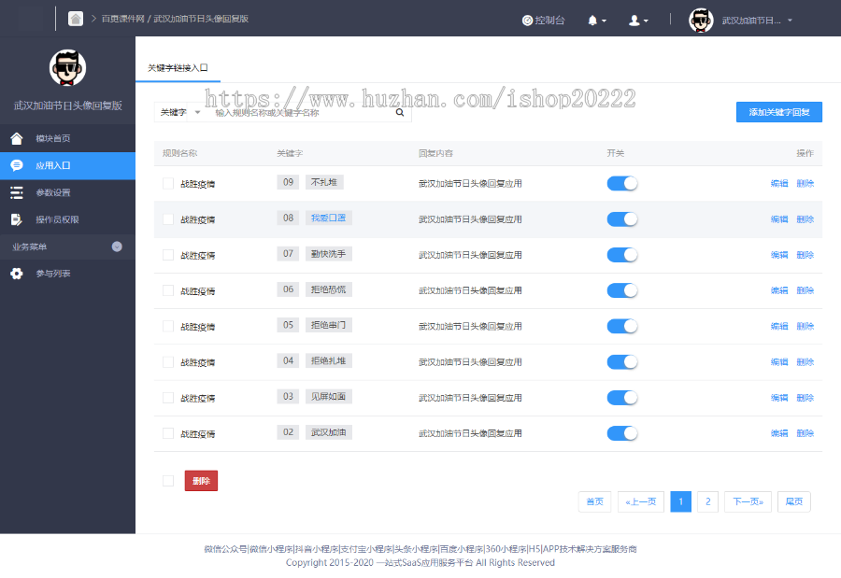Click the sidebar avatar image

67,67
